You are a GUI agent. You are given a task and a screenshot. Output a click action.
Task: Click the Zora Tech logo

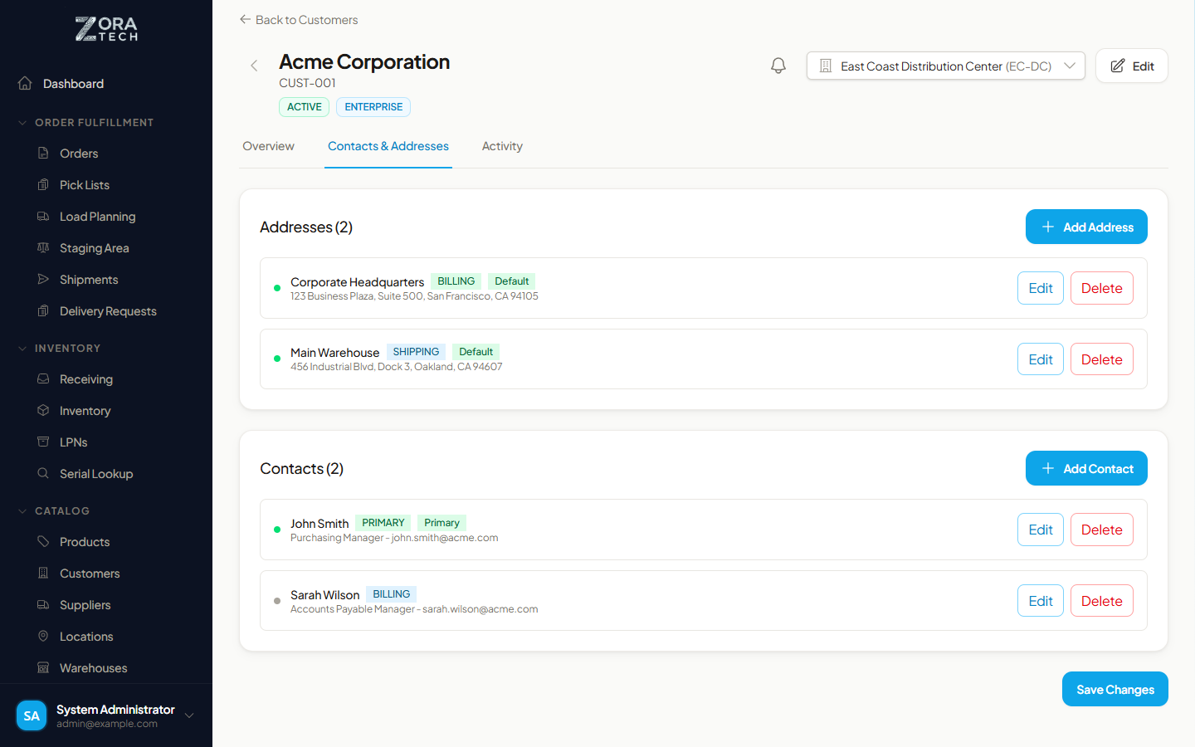pos(106,29)
